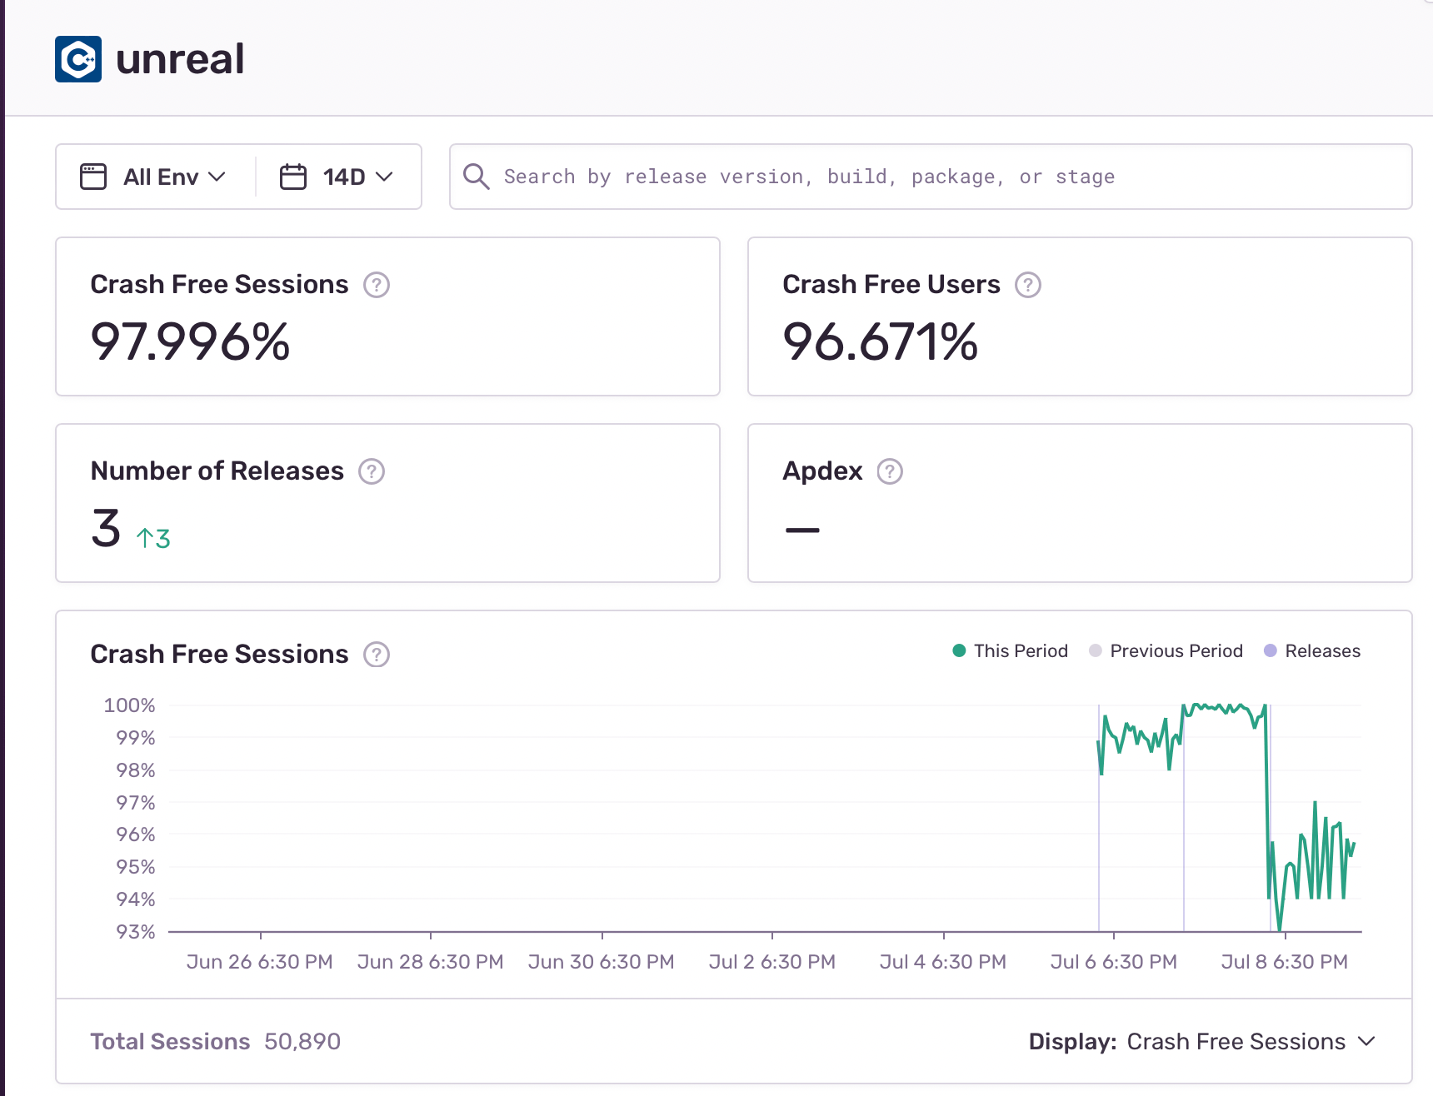
Task: Click the 3 releases count value
Action: click(107, 529)
